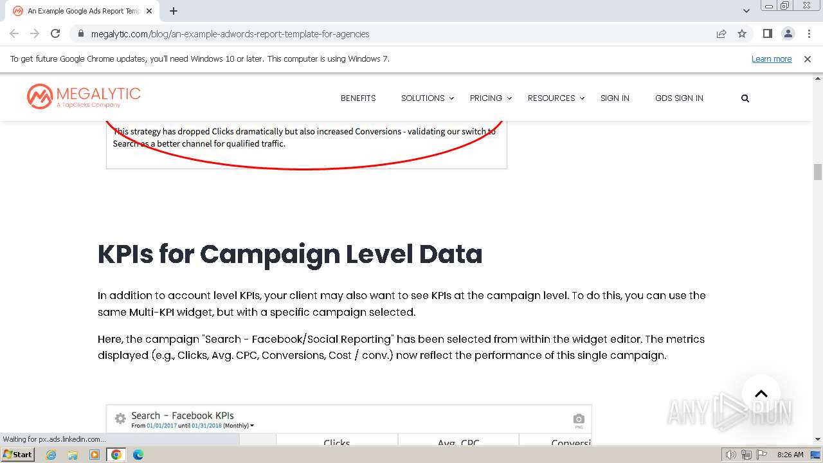Bookmark this page with the star icon
The image size is (823, 463).
click(x=742, y=33)
